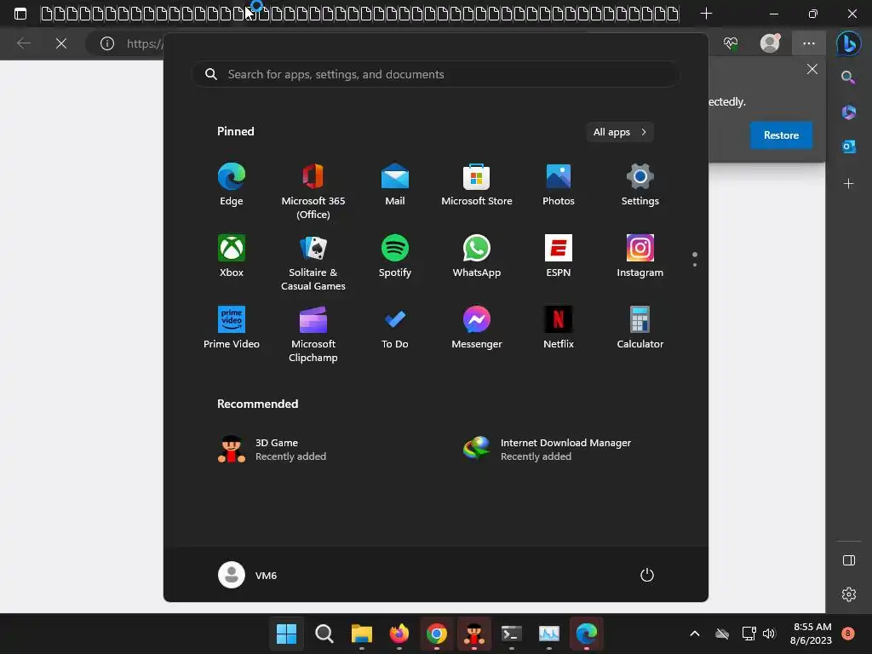The width and height of the screenshot is (872, 654).
Task: Open Edge sidebar search icon
Action: tap(848, 77)
